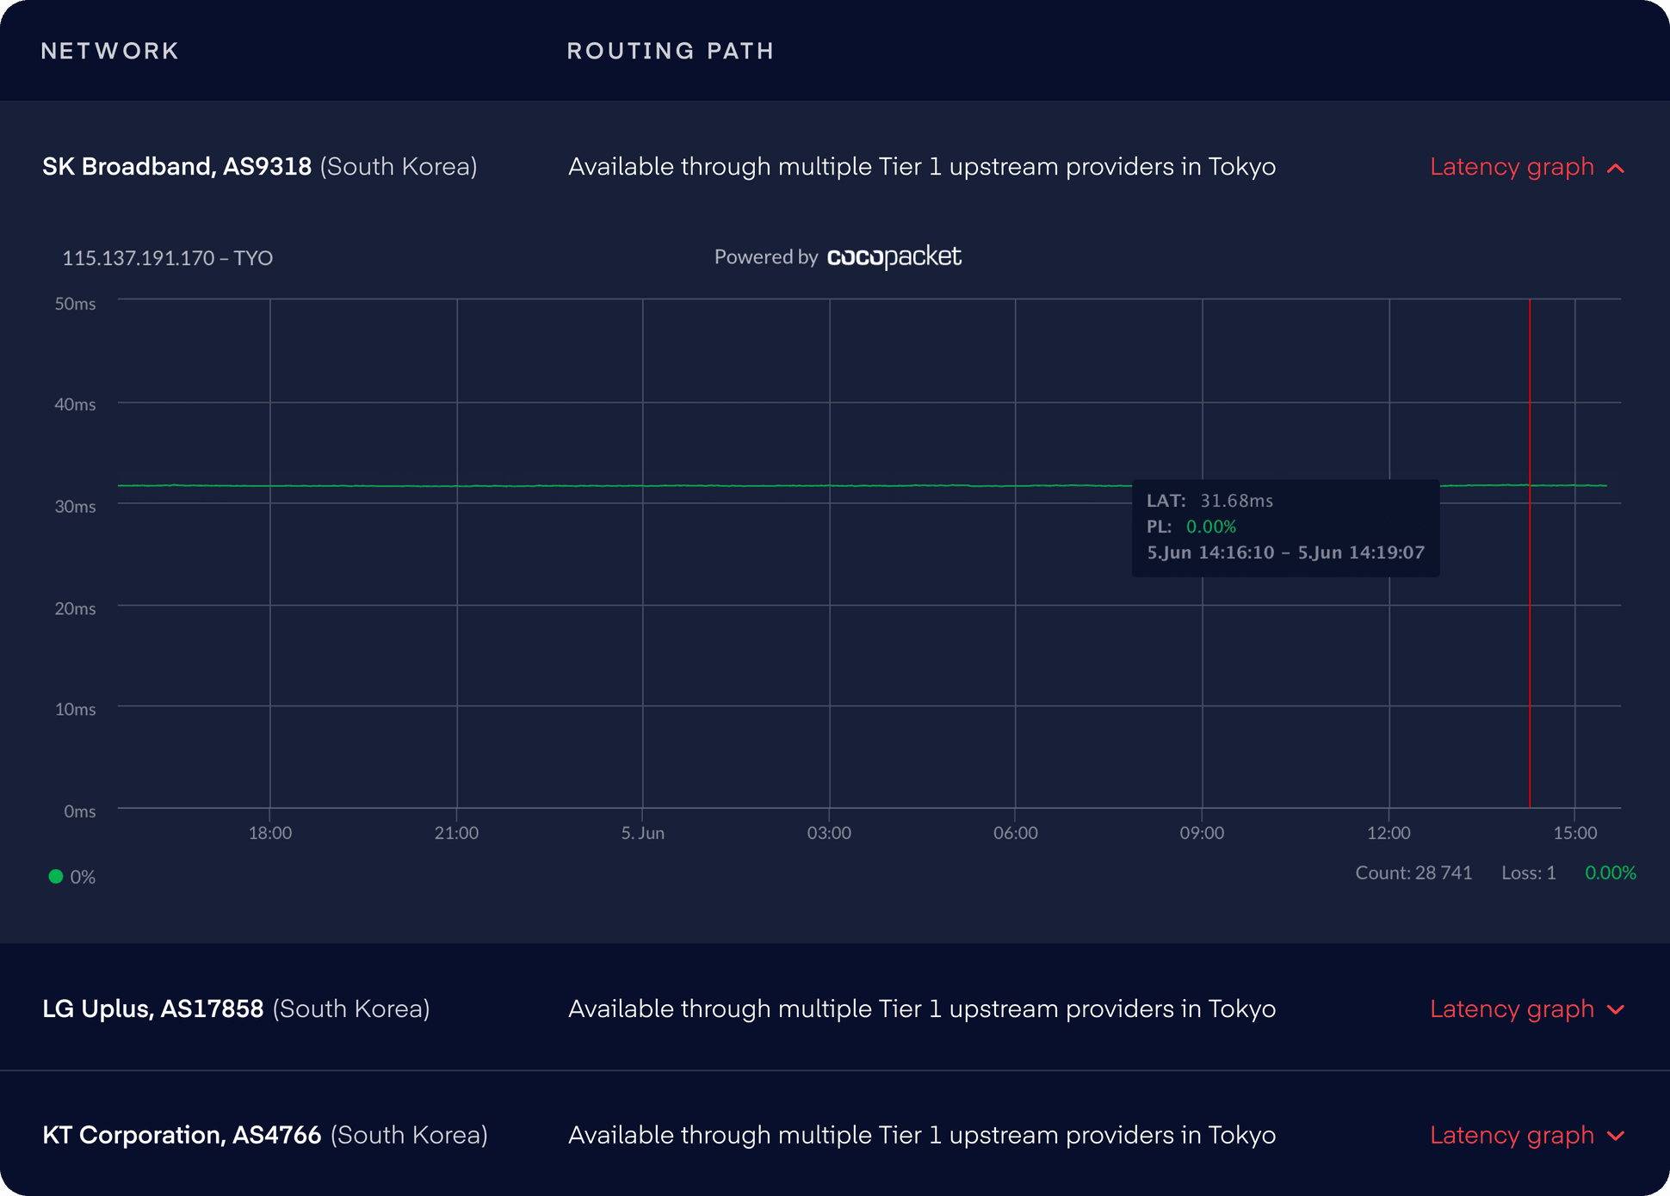This screenshot has height=1196, width=1670.
Task: Expand the KT Corporation latency graph chevron
Action: point(1616,1137)
